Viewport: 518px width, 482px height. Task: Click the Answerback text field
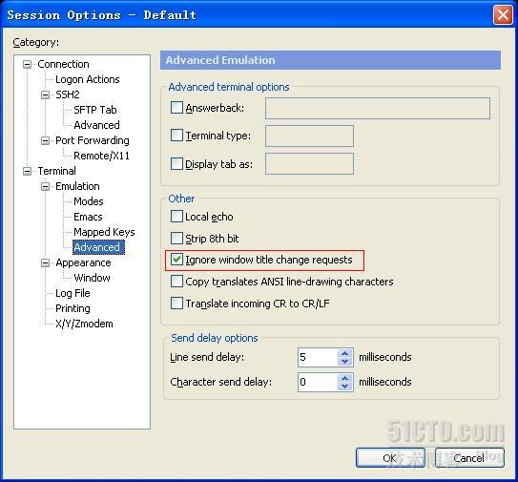click(x=378, y=108)
